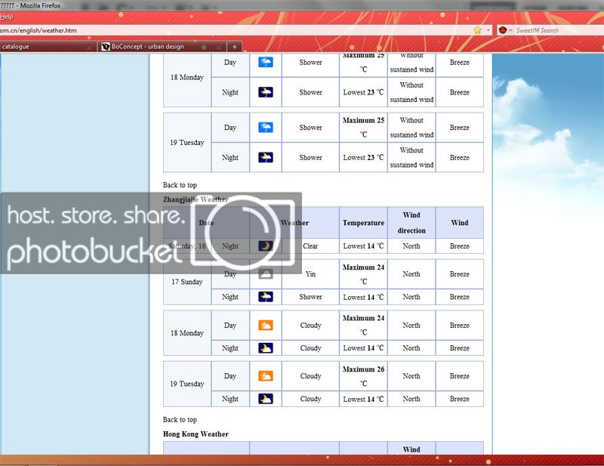This screenshot has height=466, width=604.
Task: Click 18 Monday date cell with Cloudy weather
Action: pos(187,333)
